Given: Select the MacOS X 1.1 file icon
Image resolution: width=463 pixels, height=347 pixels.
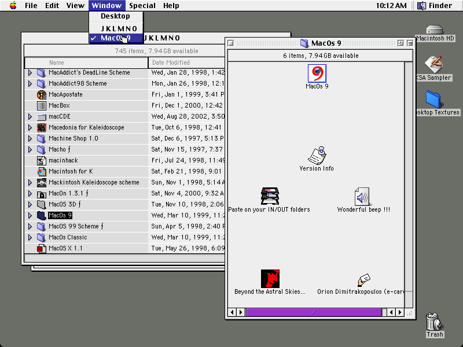Looking at the screenshot, I should point(42,249).
